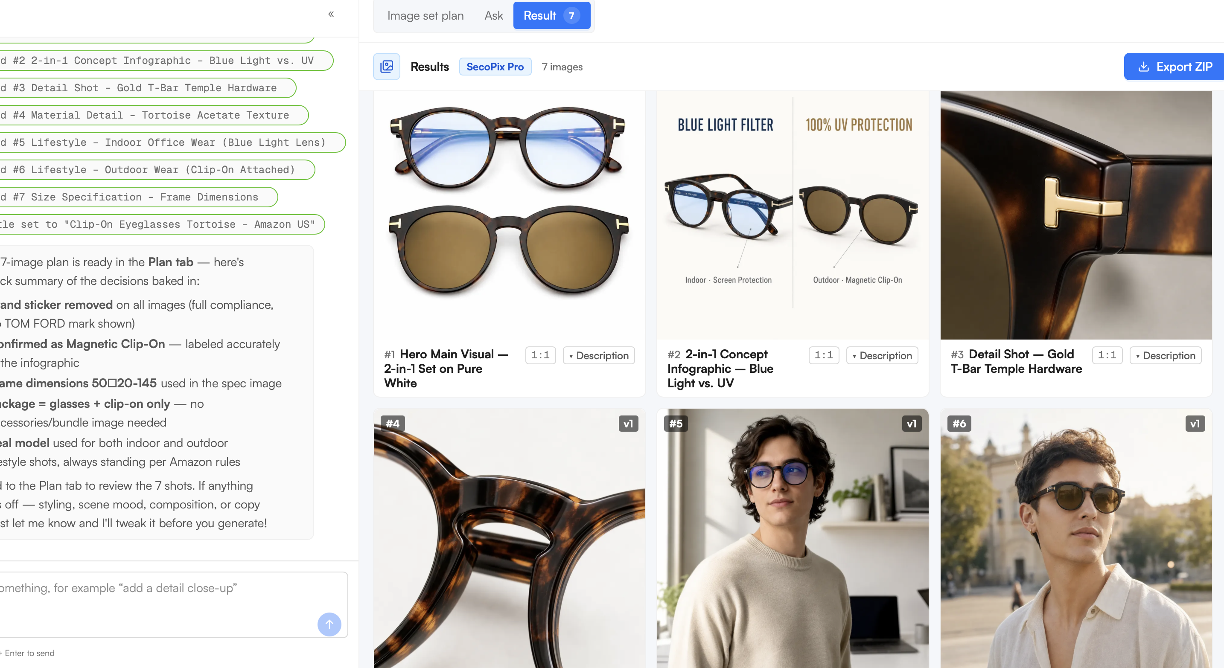This screenshot has width=1224, height=668.
Task: Export all images as ZIP
Action: [1174, 67]
